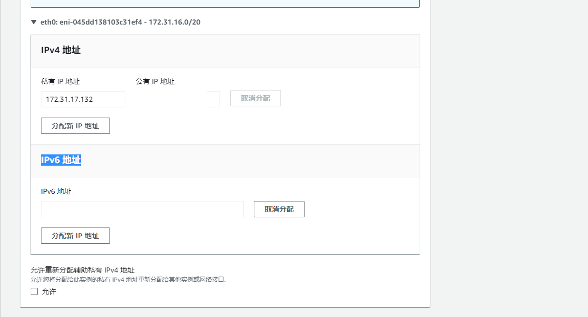Click the private IP field showing 172.31.17.132

pyautogui.click(x=83, y=99)
